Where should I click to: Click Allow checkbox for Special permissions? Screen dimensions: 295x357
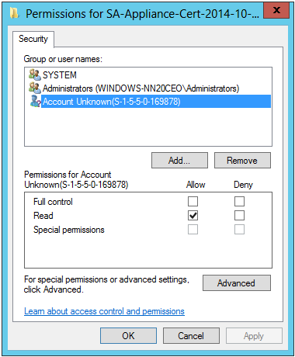tap(193, 229)
